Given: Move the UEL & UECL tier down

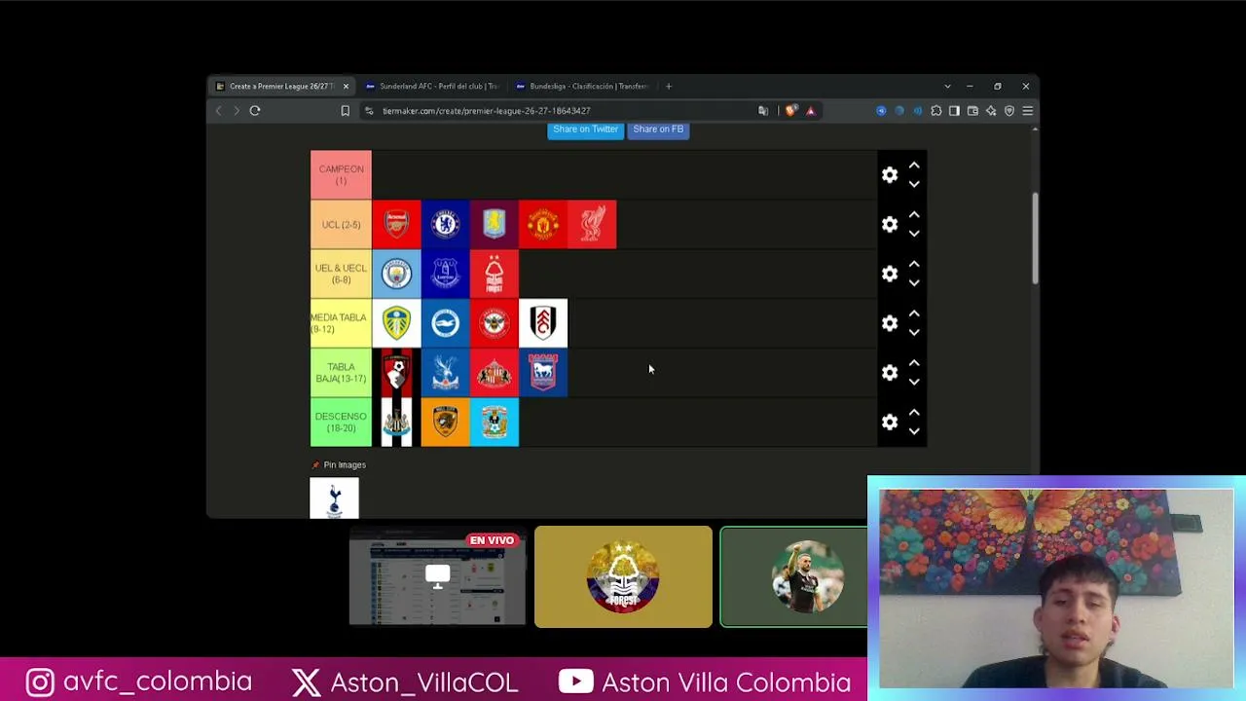Looking at the screenshot, I should tap(914, 283).
